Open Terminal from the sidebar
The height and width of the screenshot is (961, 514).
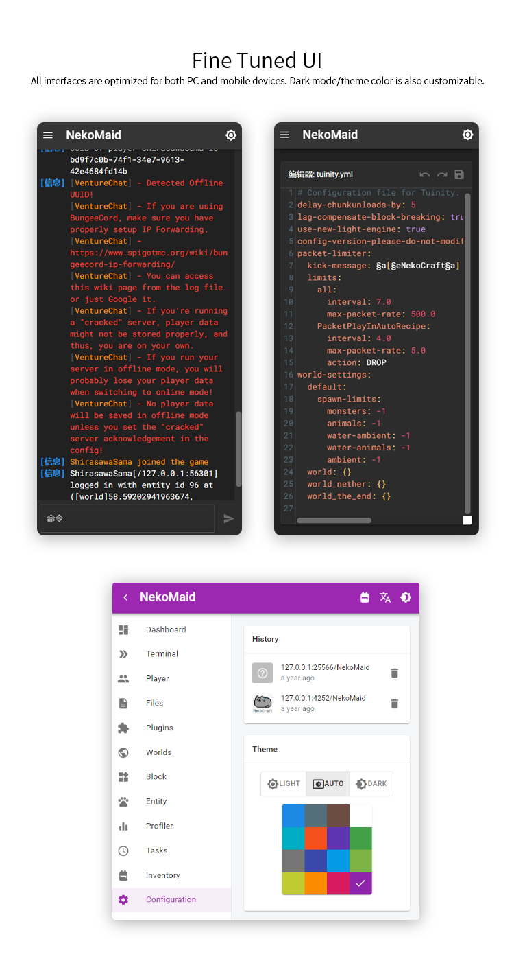(171, 653)
